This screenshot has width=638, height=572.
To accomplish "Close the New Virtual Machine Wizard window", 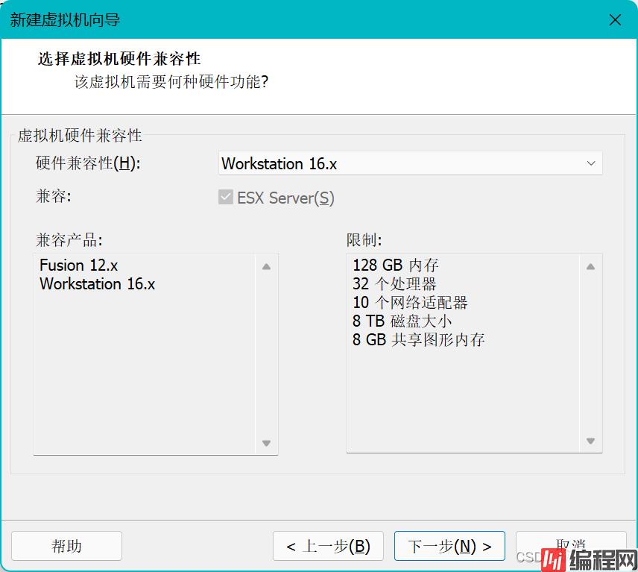I will (x=615, y=20).
